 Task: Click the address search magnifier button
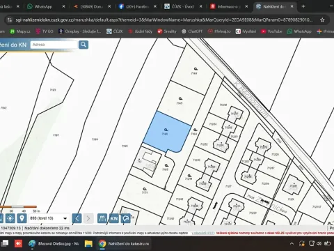click(83, 45)
